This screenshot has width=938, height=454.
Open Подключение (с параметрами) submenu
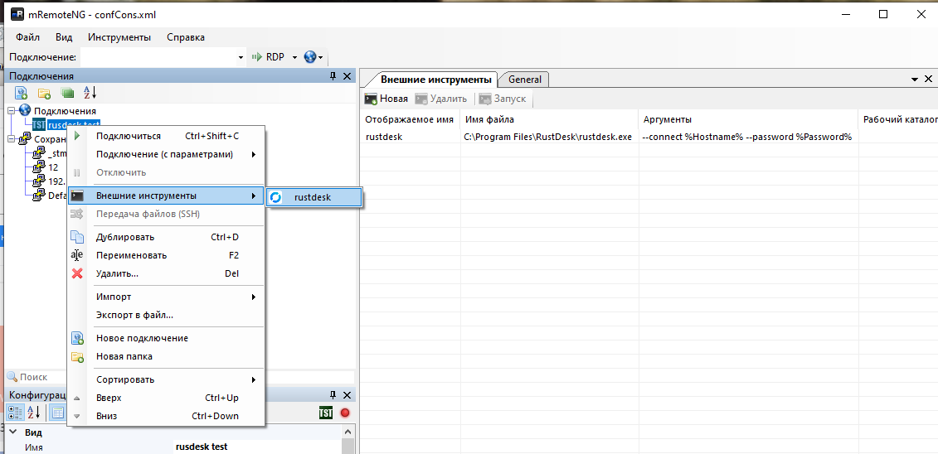click(166, 154)
